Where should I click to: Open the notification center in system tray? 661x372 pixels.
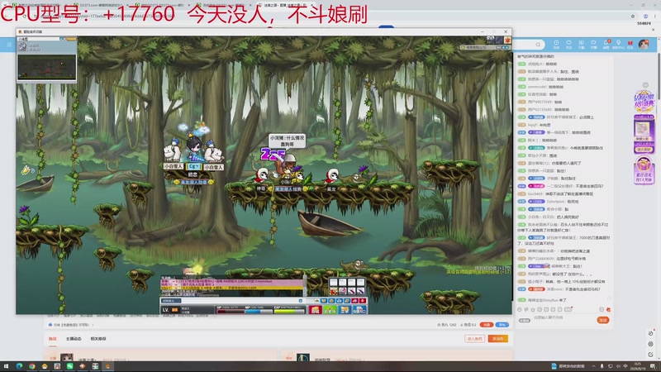click(652, 366)
